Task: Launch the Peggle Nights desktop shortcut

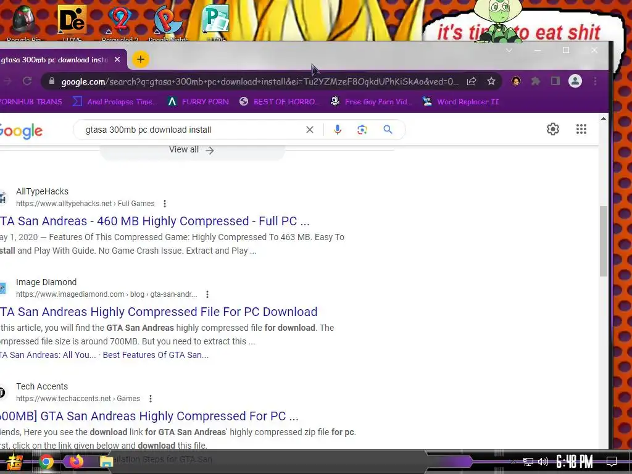Action: click(x=168, y=22)
